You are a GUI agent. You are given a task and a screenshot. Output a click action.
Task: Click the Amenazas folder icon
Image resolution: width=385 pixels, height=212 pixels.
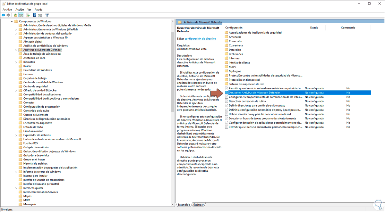(x=227, y=37)
